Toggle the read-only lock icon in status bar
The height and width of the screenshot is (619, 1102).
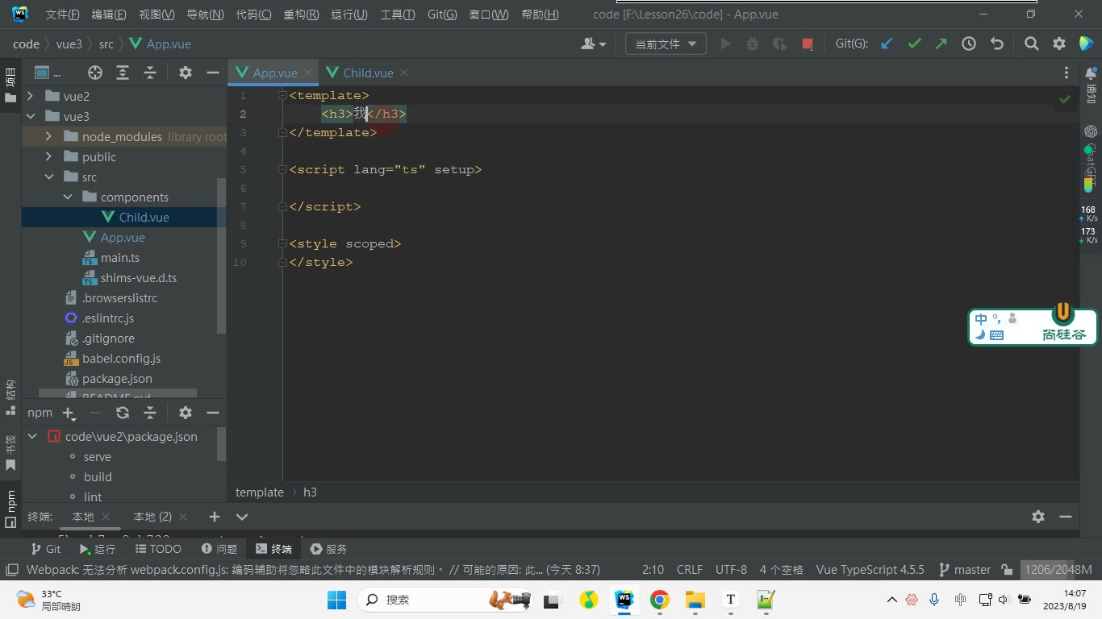pyautogui.click(x=1007, y=570)
